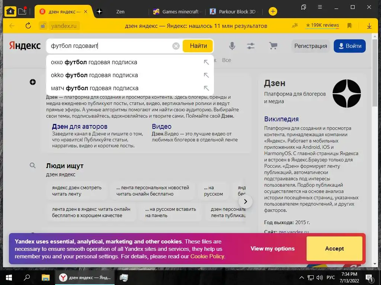Viewport: 381px width, 285px height.
Task: Open the Все tab
Action: coord(227,60)
